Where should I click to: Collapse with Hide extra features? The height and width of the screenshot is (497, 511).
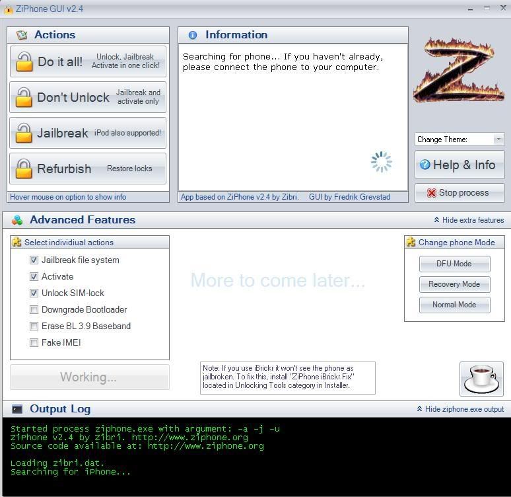(469, 220)
